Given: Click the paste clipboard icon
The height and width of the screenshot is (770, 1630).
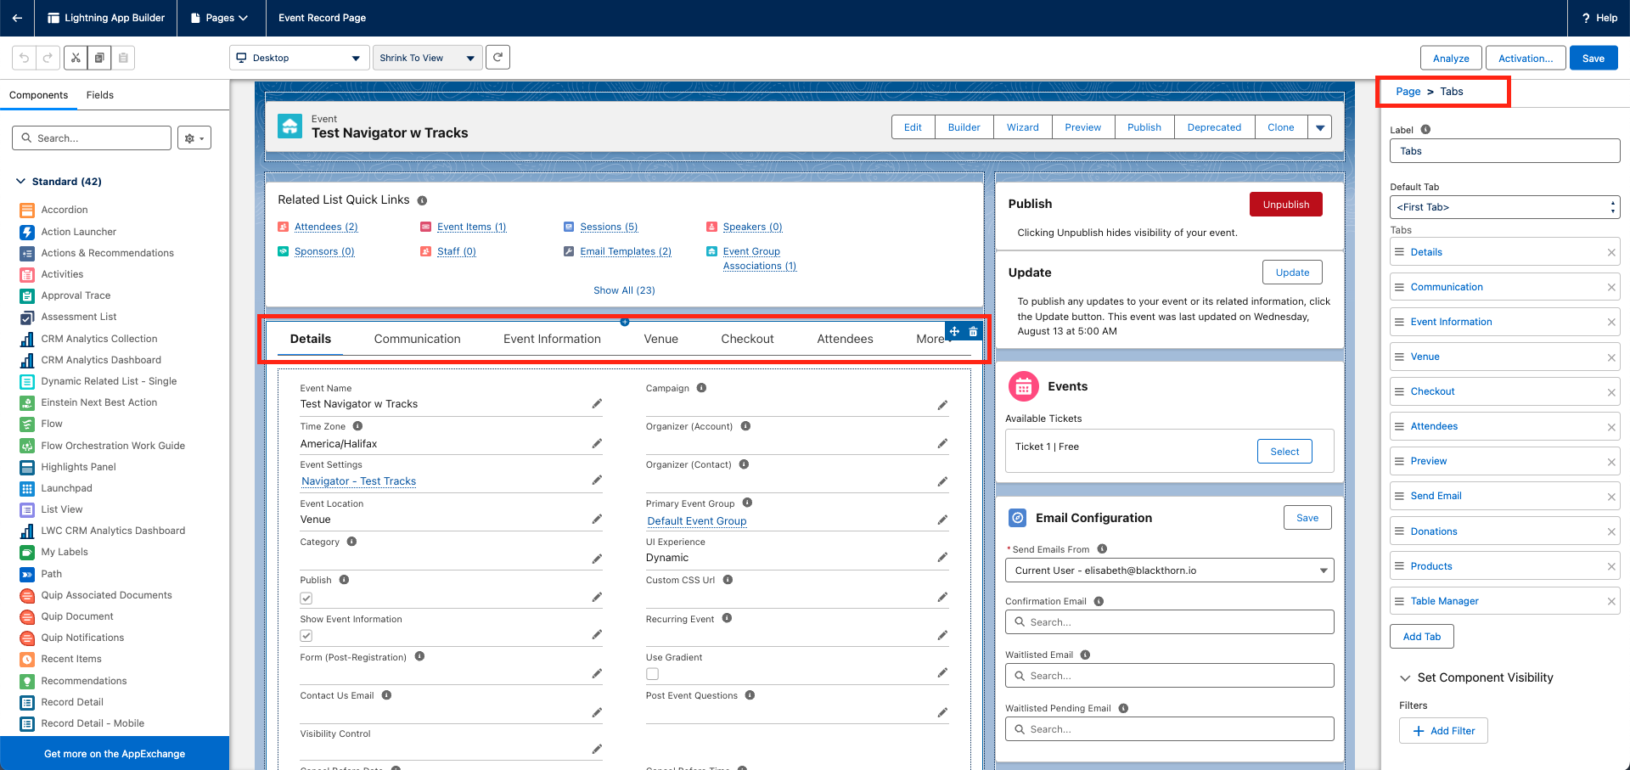Looking at the screenshot, I should point(123,58).
